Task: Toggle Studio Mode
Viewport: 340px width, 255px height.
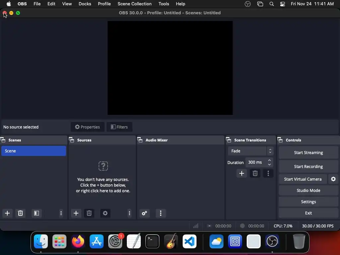Action: point(308,190)
